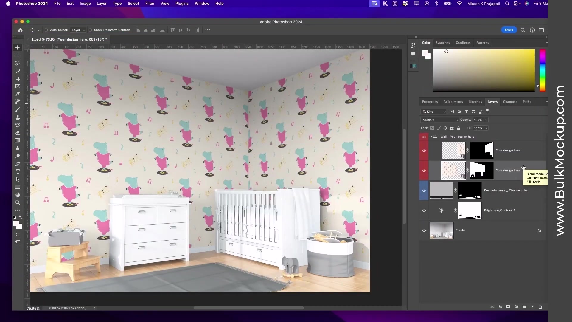Select the Crop tool

coord(18,78)
